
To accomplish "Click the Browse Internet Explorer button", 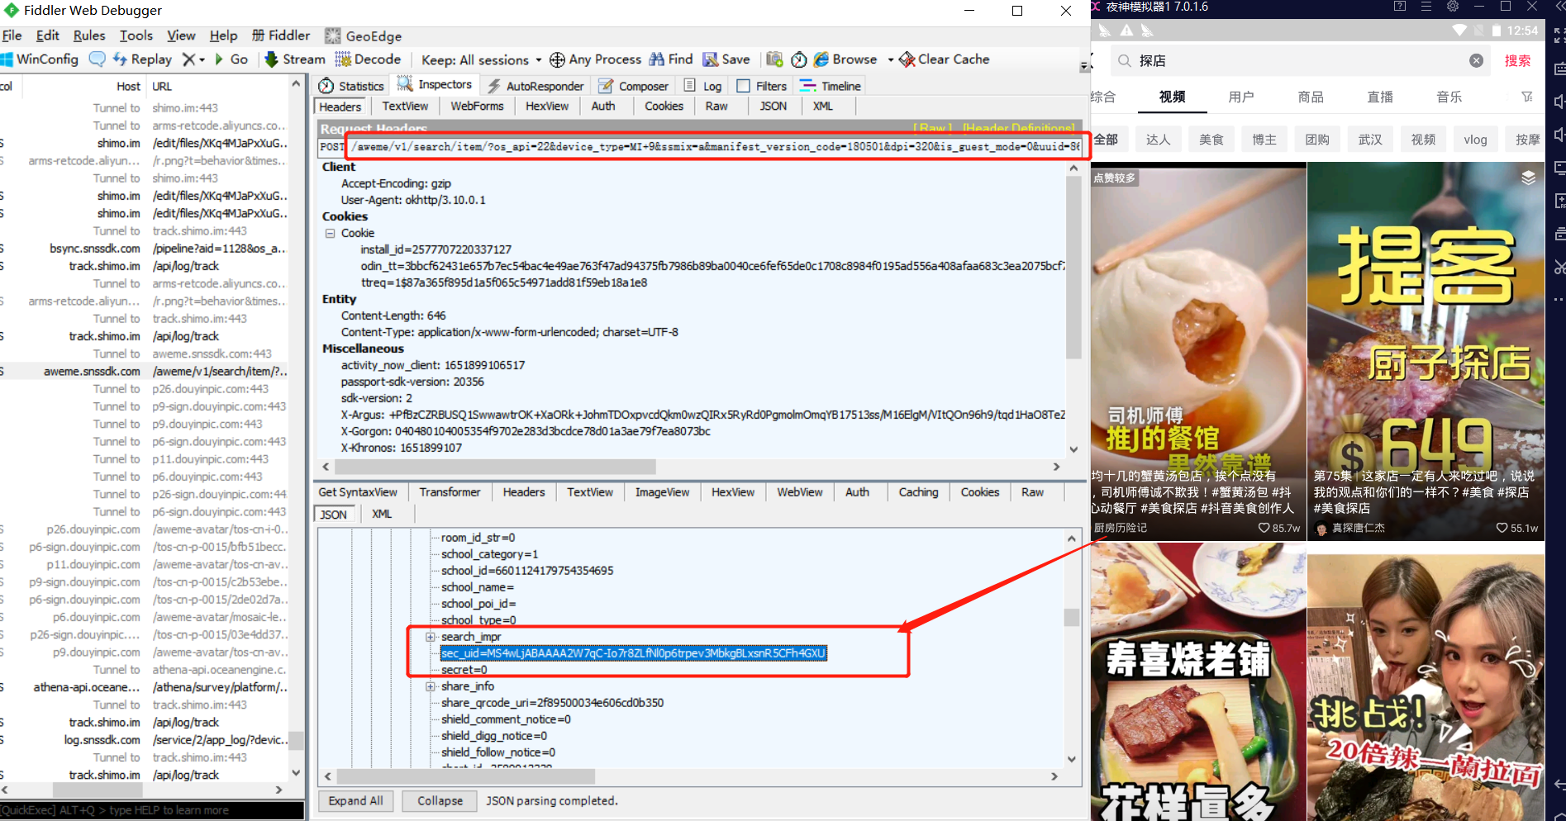I will pyautogui.click(x=845, y=59).
